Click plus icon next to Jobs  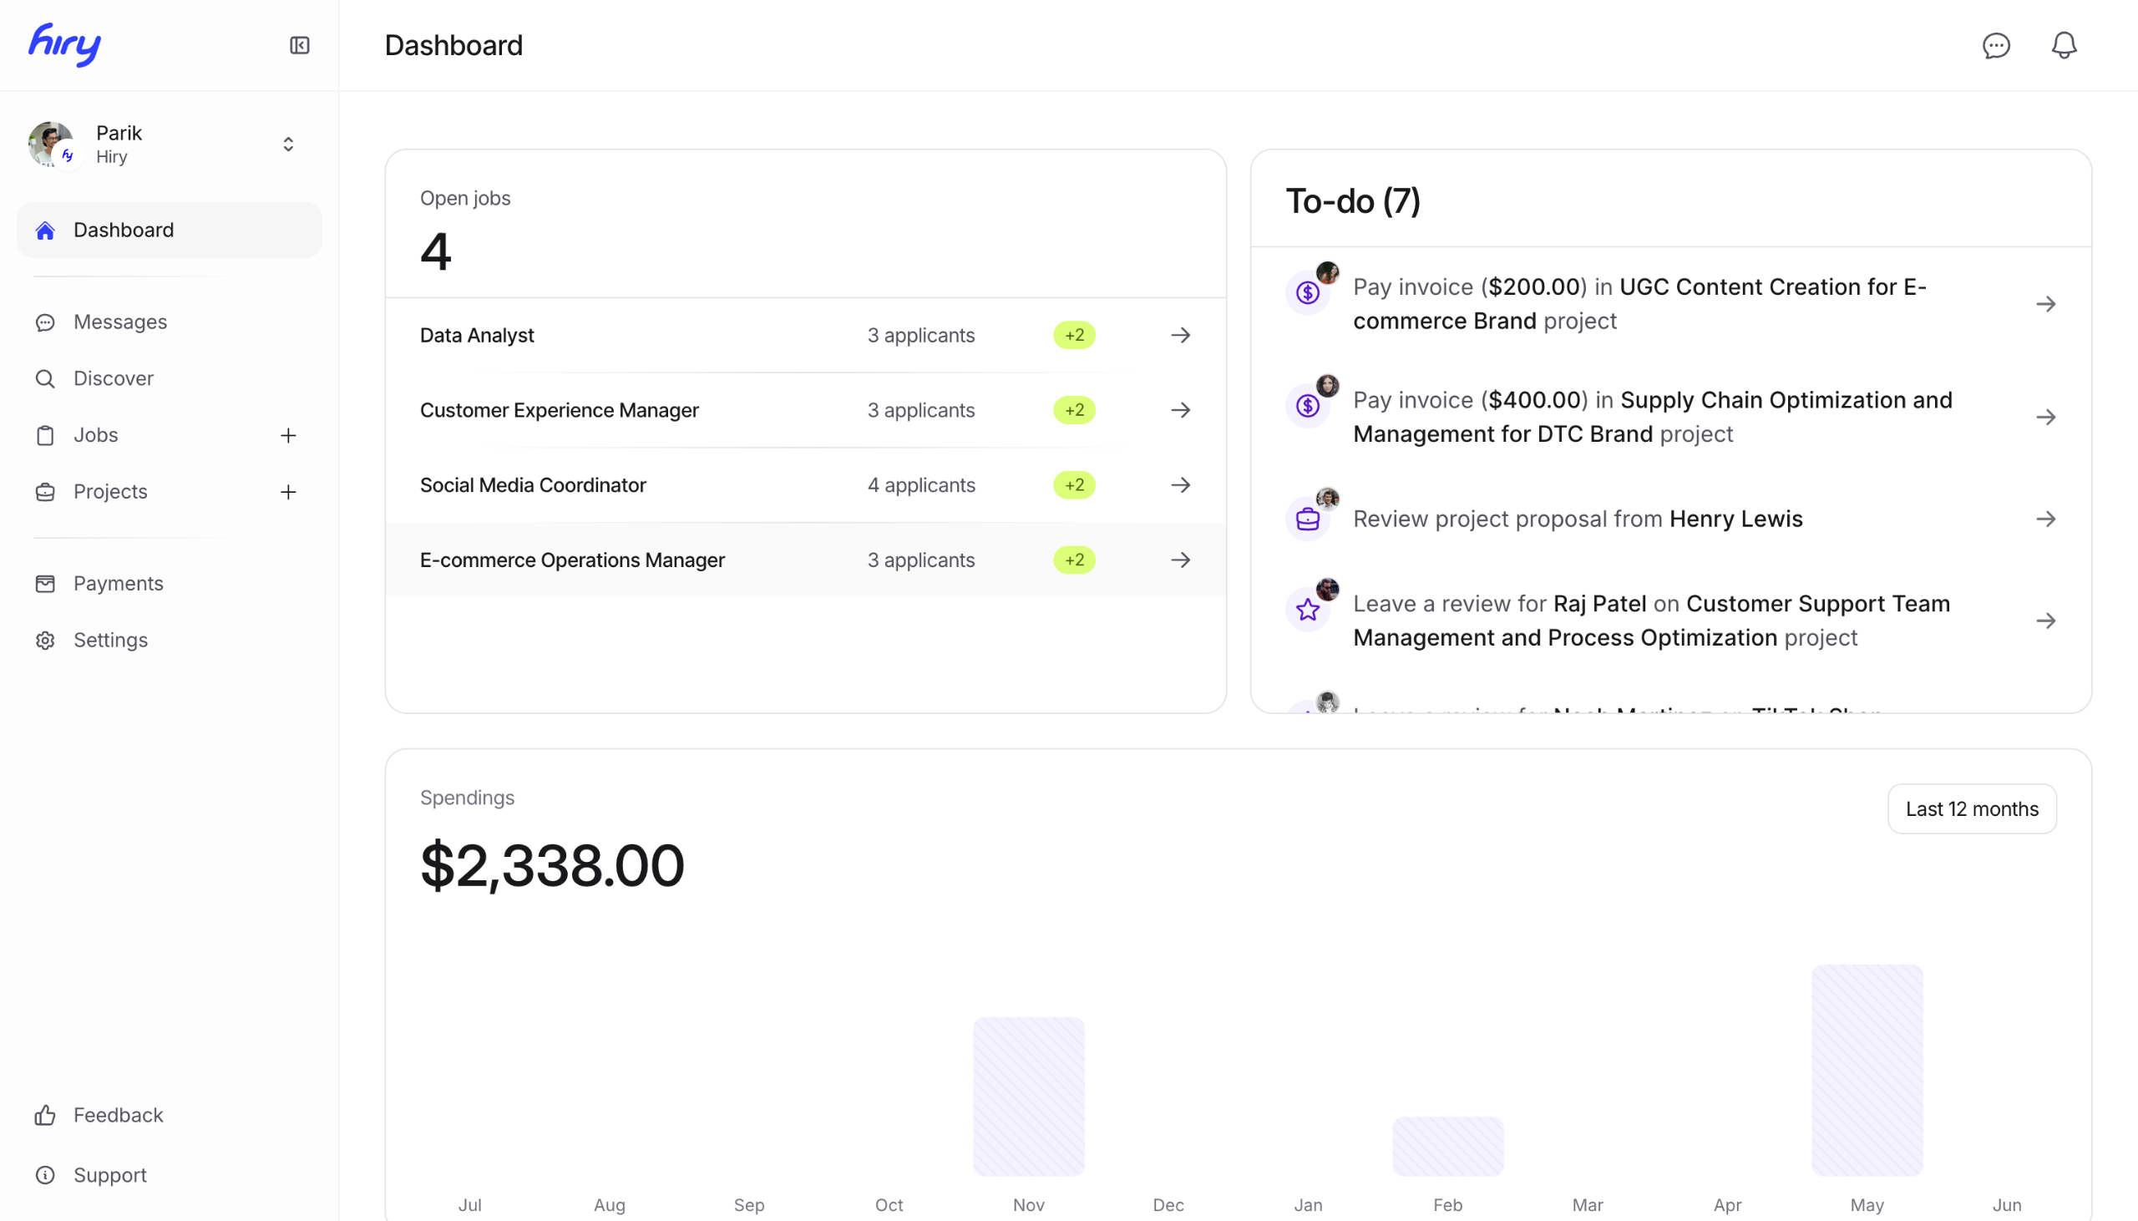coord(287,435)
